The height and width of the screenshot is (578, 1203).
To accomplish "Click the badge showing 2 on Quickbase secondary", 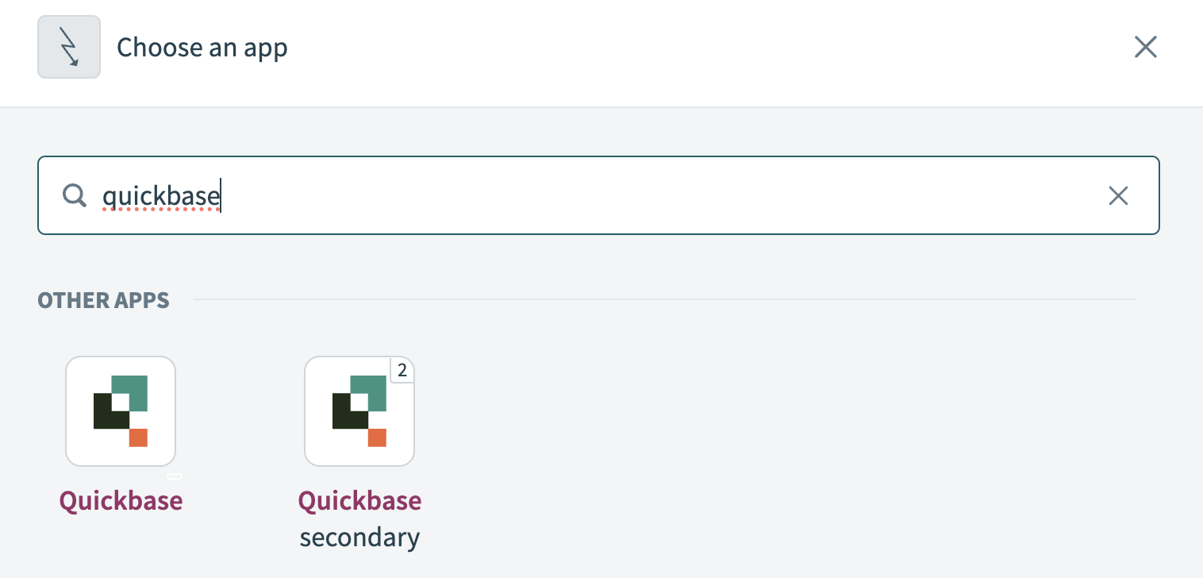I will tap(402, 370).
